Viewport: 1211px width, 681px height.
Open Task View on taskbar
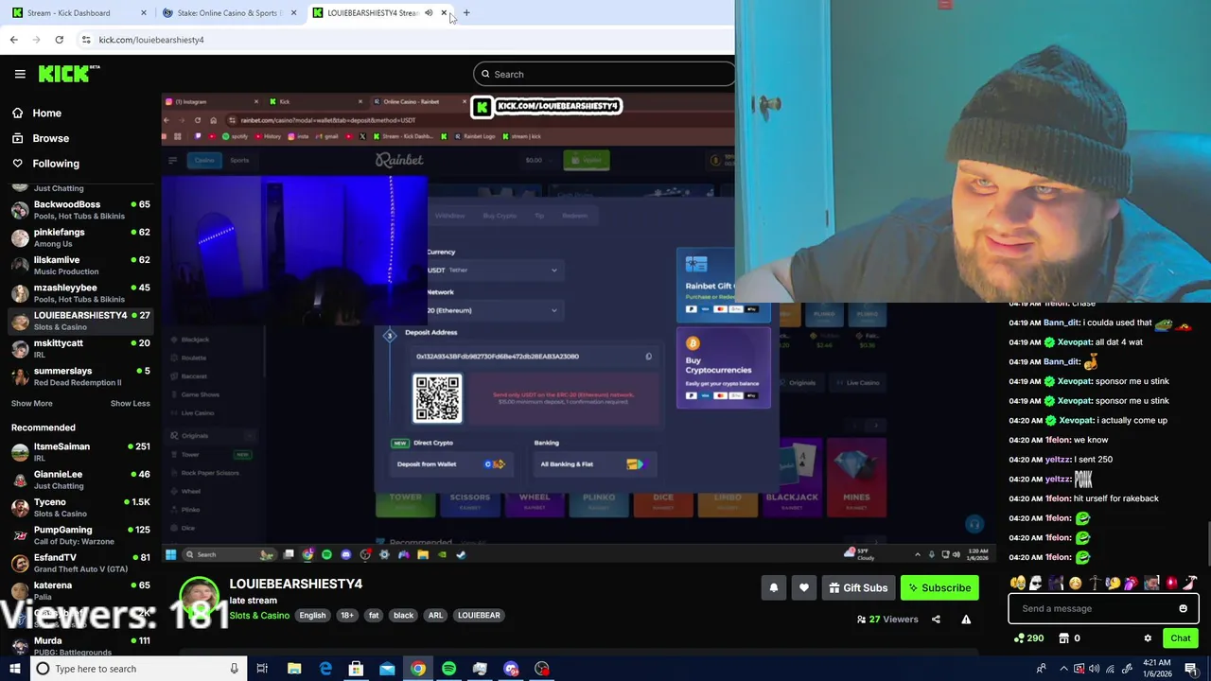[262, 669]
